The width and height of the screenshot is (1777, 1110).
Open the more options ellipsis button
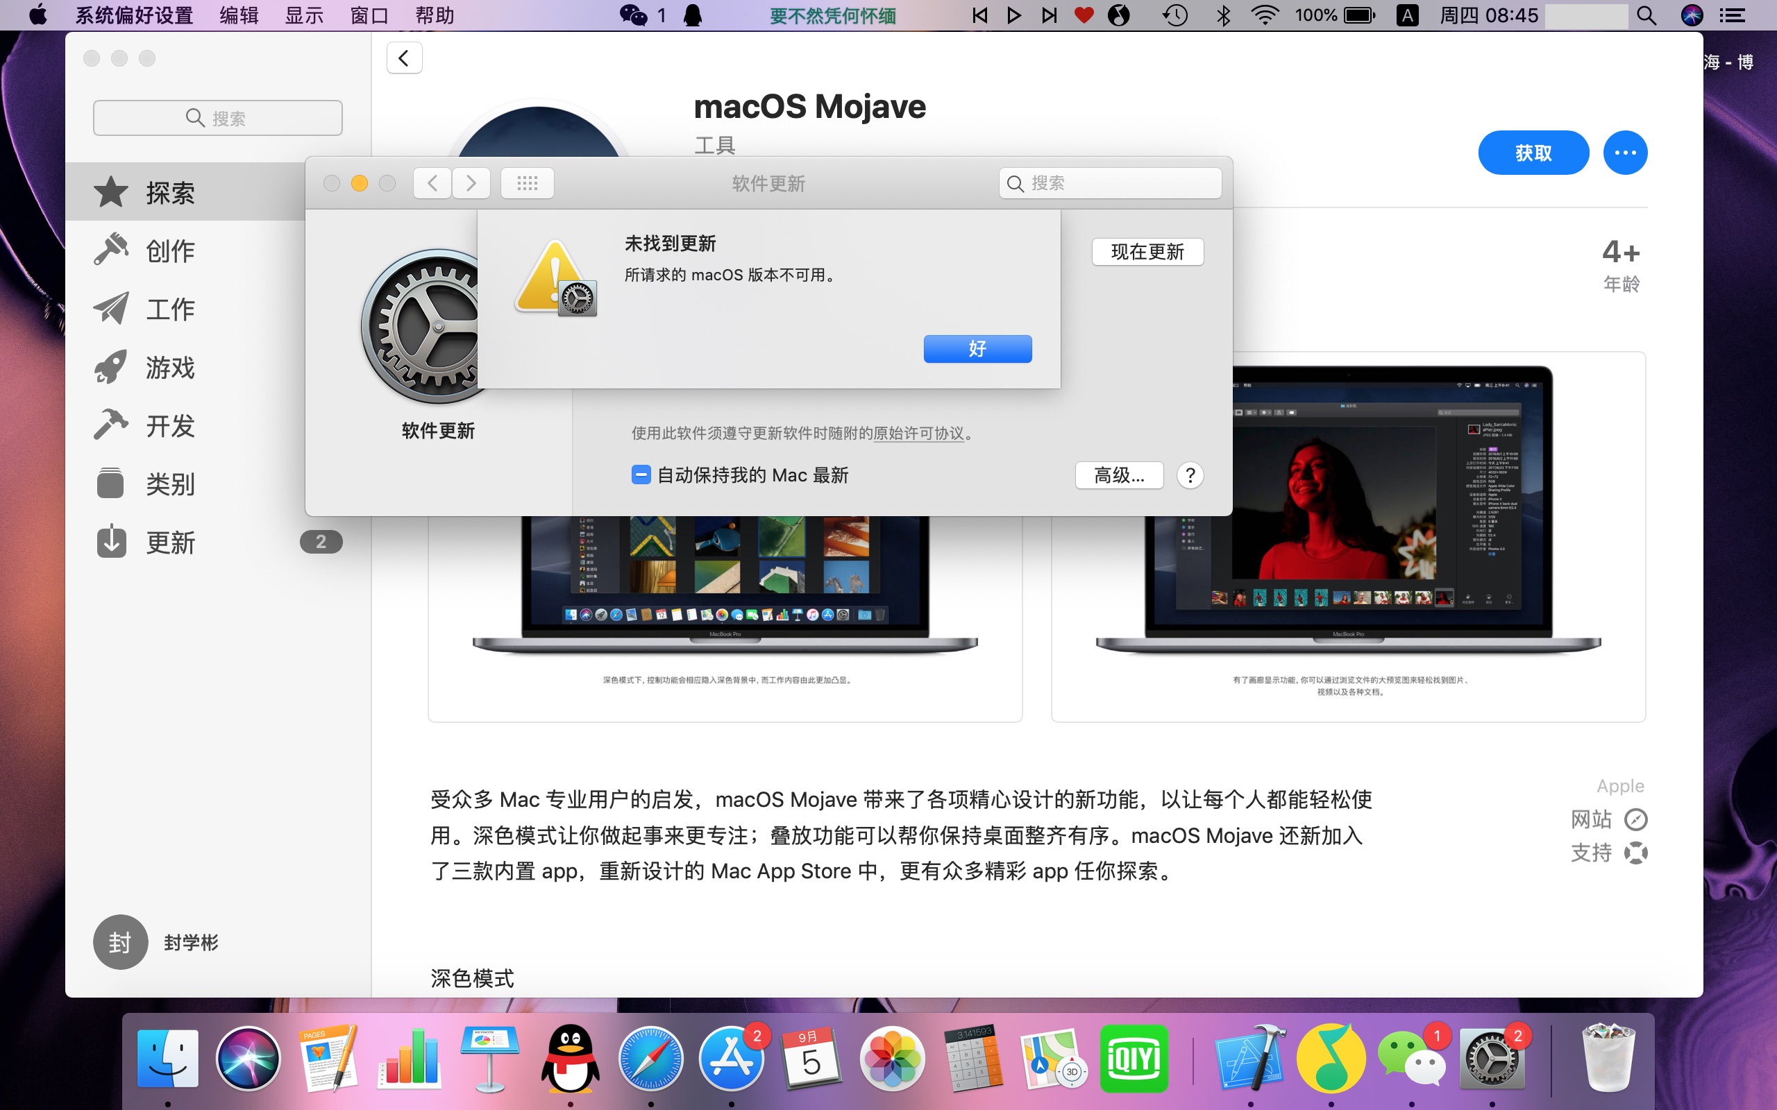(x=1624, y=153)
